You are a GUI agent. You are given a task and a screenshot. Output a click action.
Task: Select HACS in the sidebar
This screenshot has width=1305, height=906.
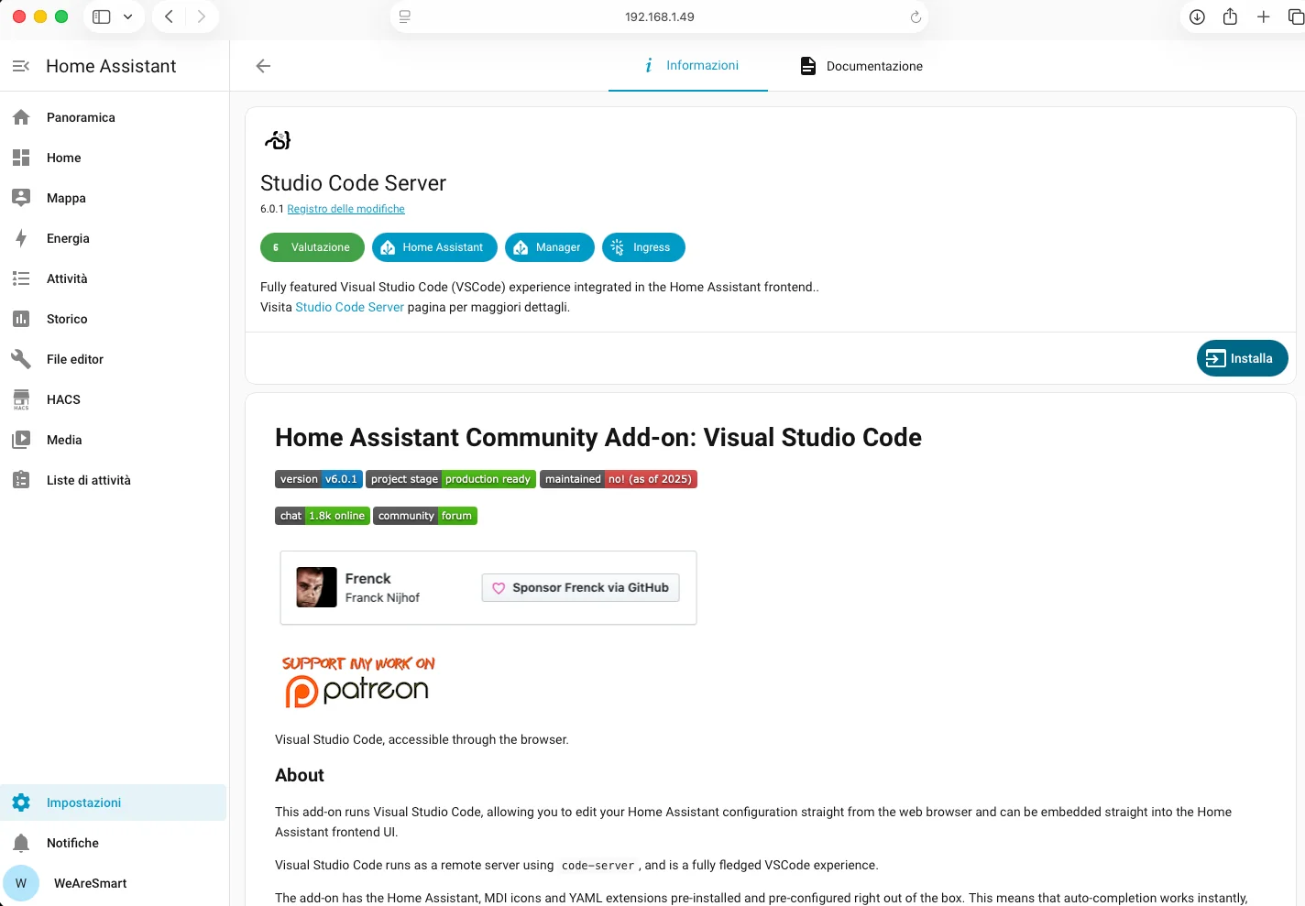click(x=63, y=399)
